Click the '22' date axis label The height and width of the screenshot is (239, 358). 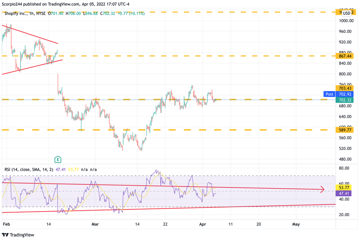165,224
